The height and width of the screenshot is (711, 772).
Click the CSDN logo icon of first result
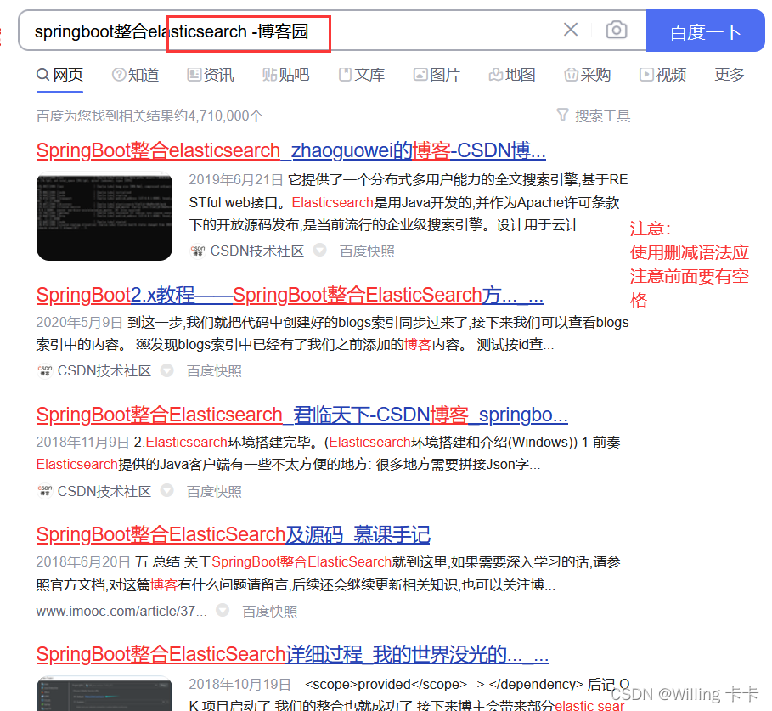pyautogui.click(x=197, y=251)
